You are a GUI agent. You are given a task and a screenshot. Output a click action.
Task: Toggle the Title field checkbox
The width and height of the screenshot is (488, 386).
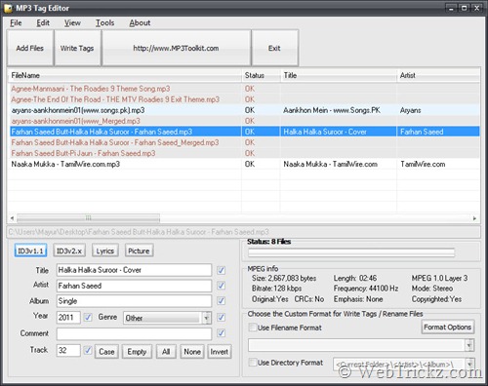(222, 270)
